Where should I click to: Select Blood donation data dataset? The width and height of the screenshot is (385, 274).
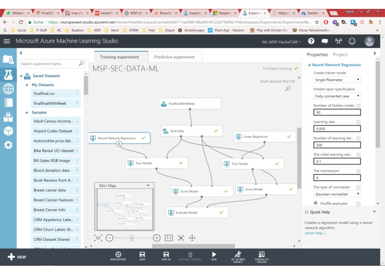coord(56,170)
